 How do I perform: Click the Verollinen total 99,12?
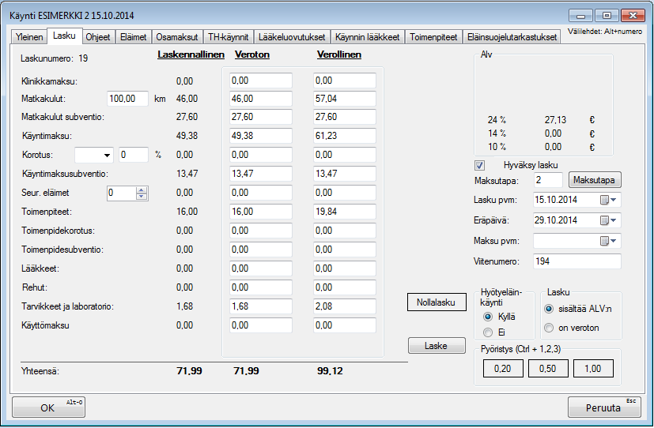click(330, 370)
